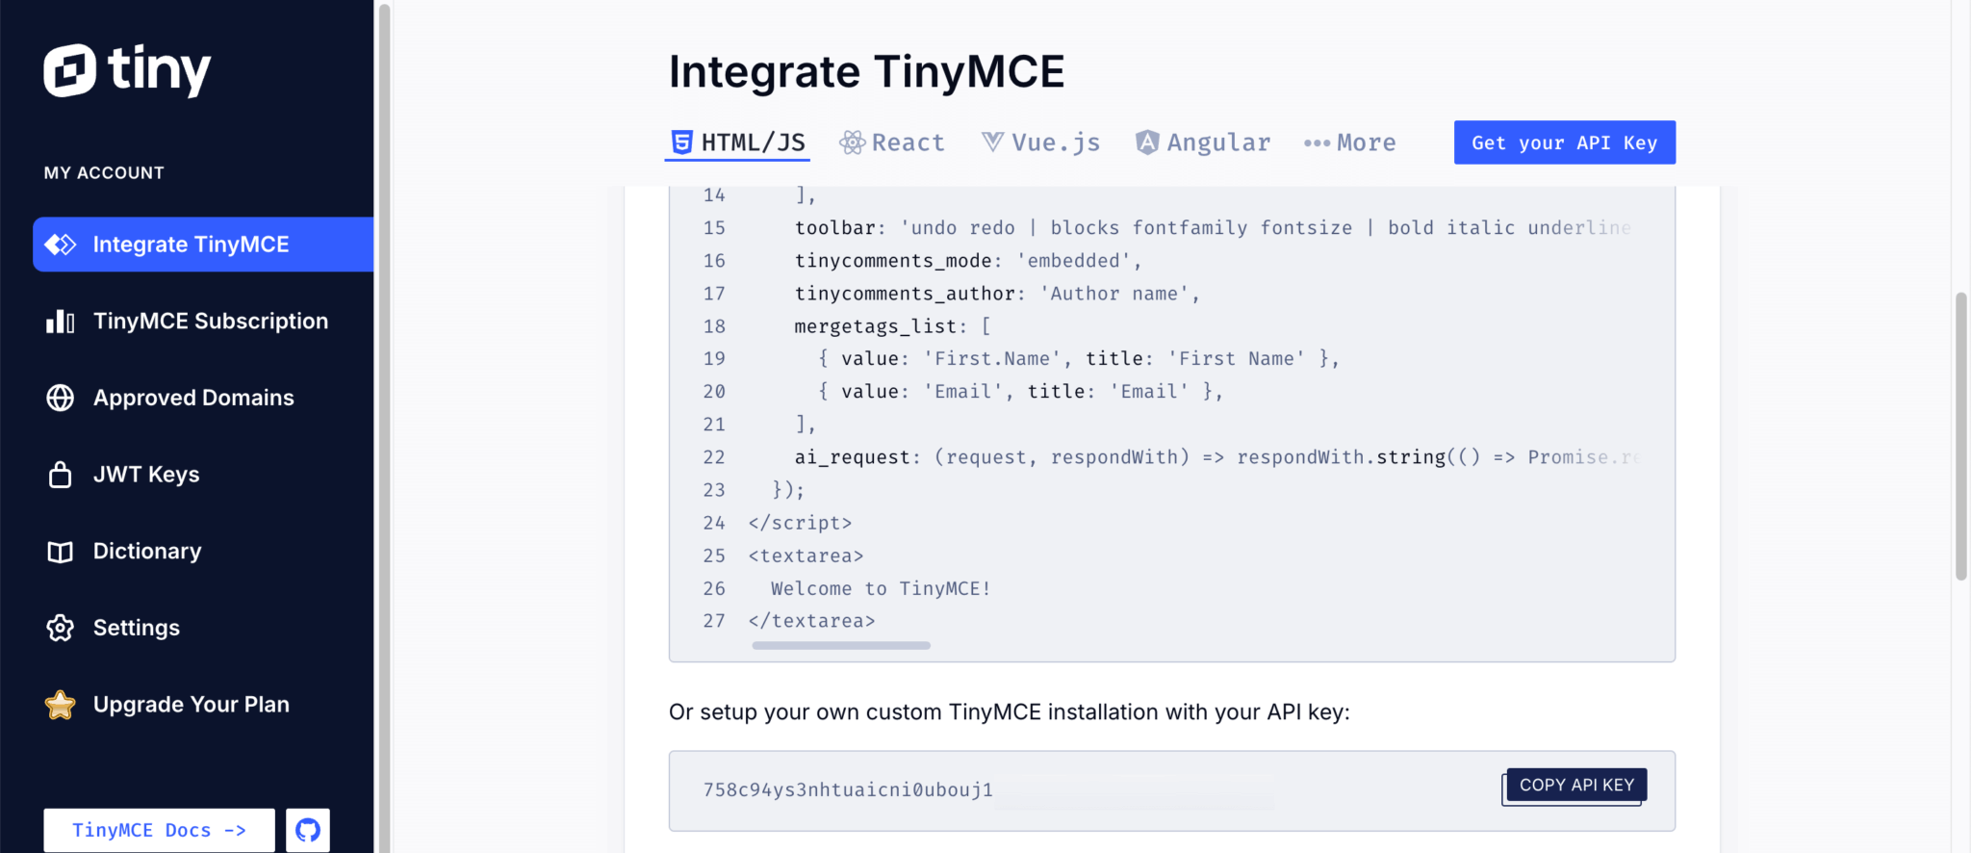Click the 'MY ACCOUNT' sidebar label
This screenshot has width=1971, height=853.
(x=104, y=173)
